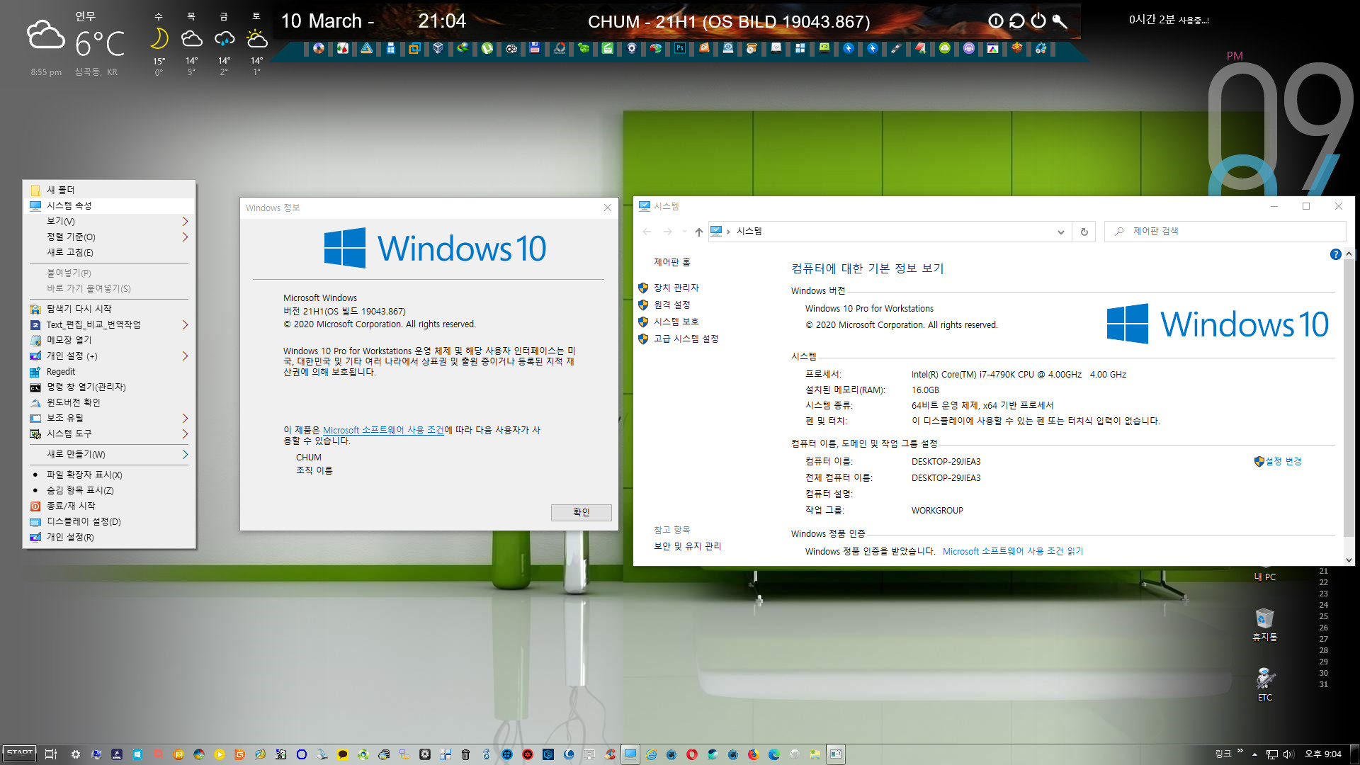Image resolution: width=1360 pixels, height=765 pixels.
Task: Choose 종료/재 시작 menu entry
Action: click(x=109, y=506)
